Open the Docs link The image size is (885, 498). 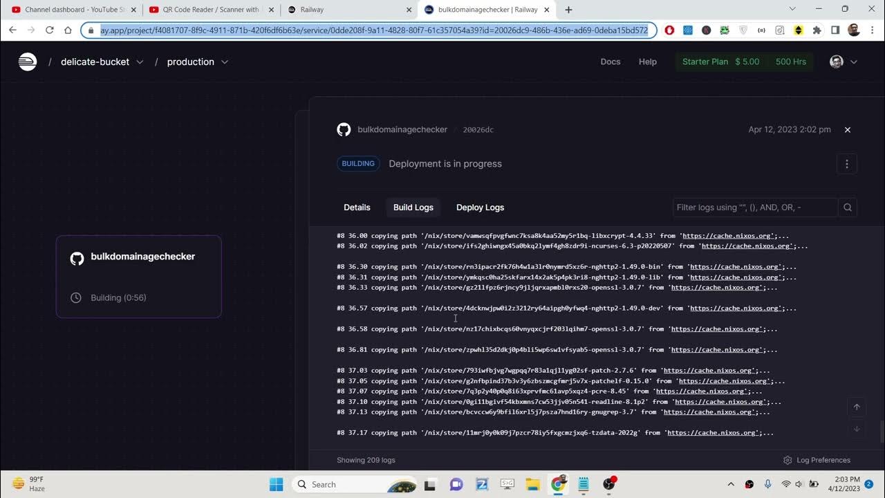coord(610,62)
